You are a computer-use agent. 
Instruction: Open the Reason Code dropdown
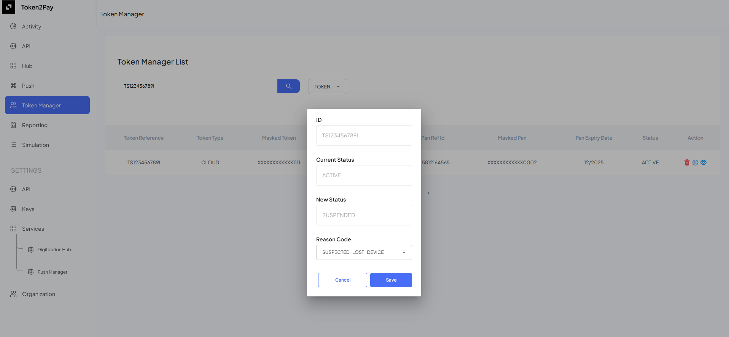tap(364, 252)
